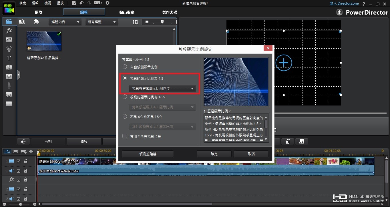Screen dimensions: 390x207
Task: Zoom in timeline with the plus icon
Action: pyautogui.click(x=35, y=204)
